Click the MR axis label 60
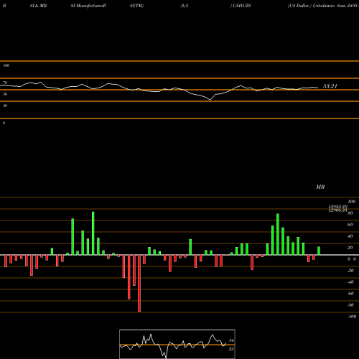The image size is (359, 359). (350, 225)
